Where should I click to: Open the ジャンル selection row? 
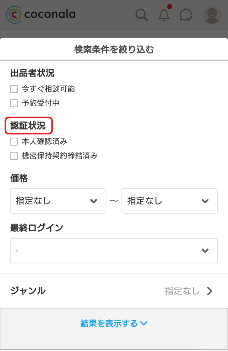(114, 291)
